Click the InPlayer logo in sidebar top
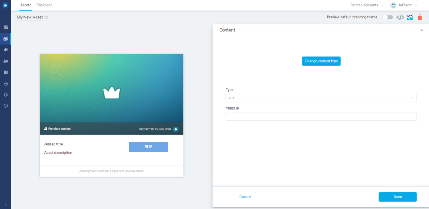 click(x=5, y=5)
